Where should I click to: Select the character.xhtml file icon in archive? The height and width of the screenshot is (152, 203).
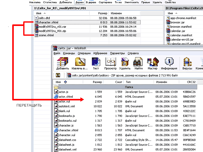56,130
